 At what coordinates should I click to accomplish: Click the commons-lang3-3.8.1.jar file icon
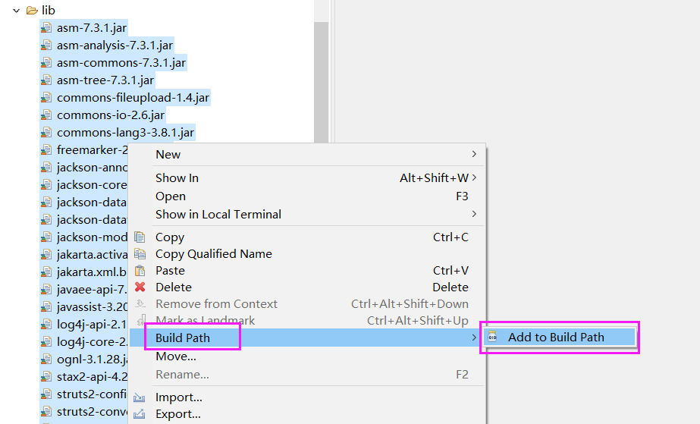[x=46, y=133]
